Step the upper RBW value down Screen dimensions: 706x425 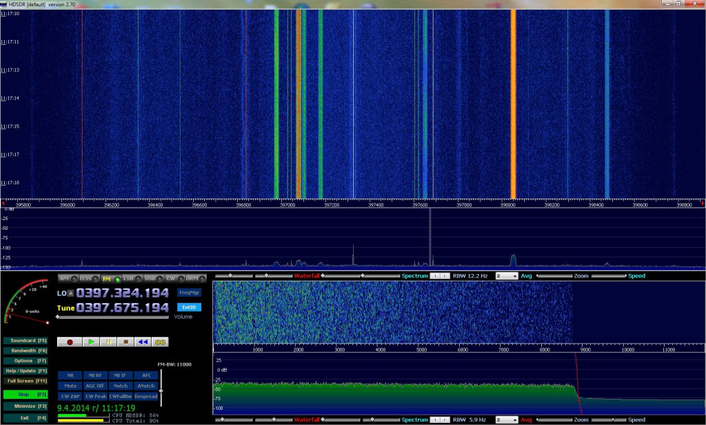click(x=434, y=276)
